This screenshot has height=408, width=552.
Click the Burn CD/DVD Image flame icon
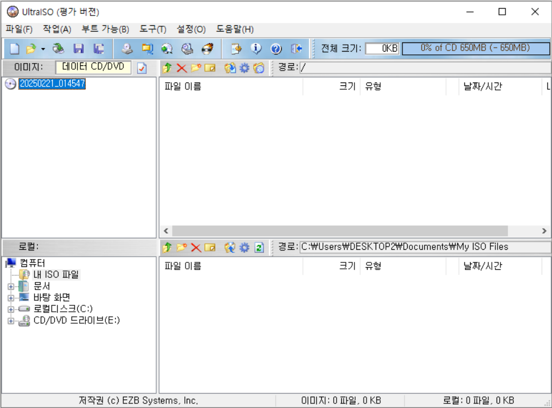[207, 48]
